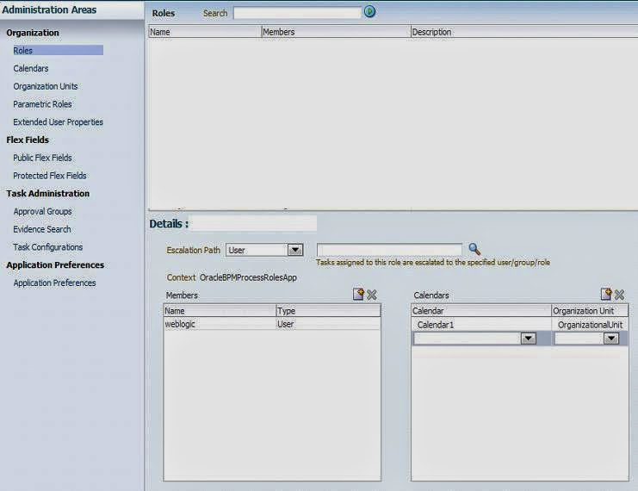The image size is (638, 491).
Task: Click Description column header in Roles table
Action: coord(524,32)
